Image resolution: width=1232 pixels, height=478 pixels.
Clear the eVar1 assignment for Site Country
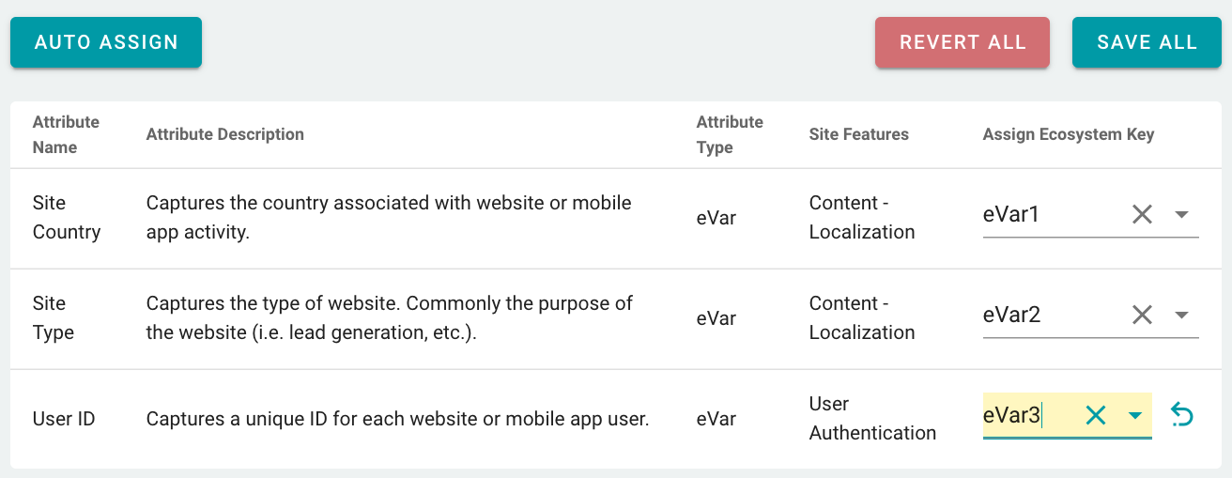[x=1142, y=214]
